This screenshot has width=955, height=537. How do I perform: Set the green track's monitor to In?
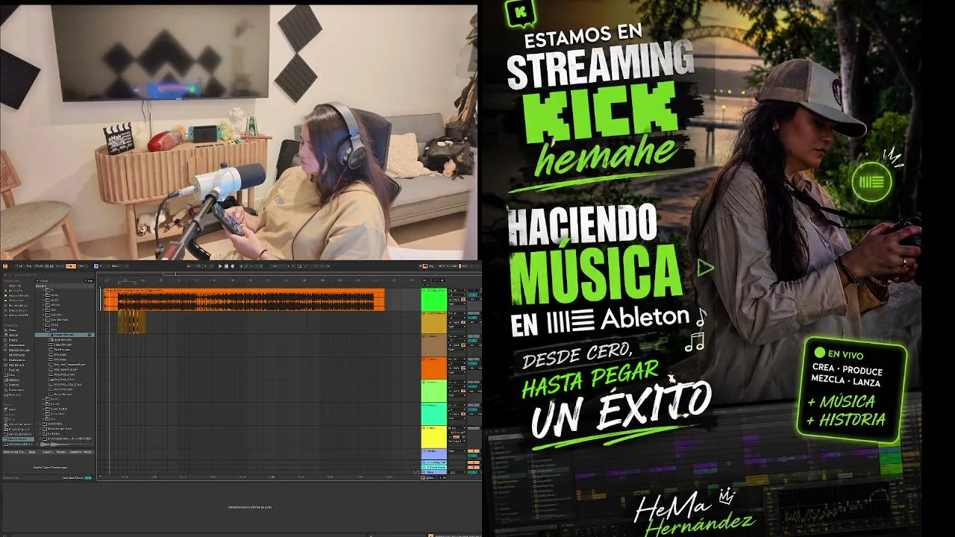pyautogui.click(x=451, y=301)
